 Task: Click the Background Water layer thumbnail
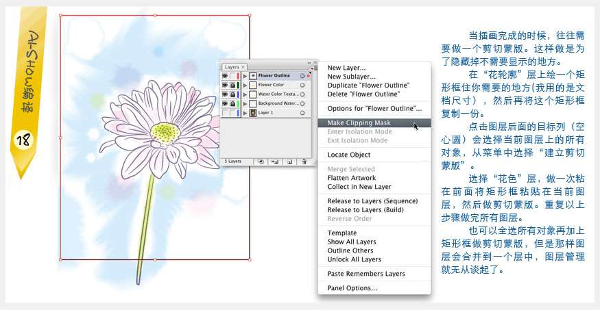pyautogui.click(x=253, y=103)
